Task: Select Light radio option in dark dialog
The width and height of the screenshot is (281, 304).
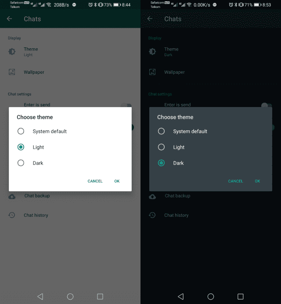Action: (x=161, y=147)
